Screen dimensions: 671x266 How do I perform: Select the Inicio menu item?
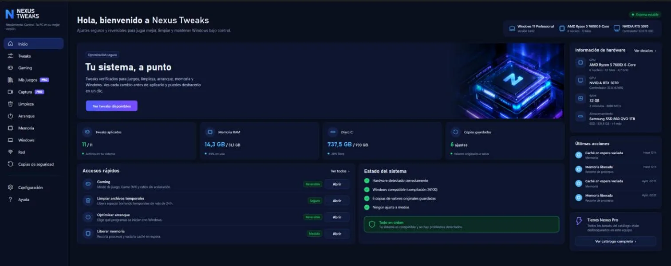pyautogui.click(x=34, y=44)
